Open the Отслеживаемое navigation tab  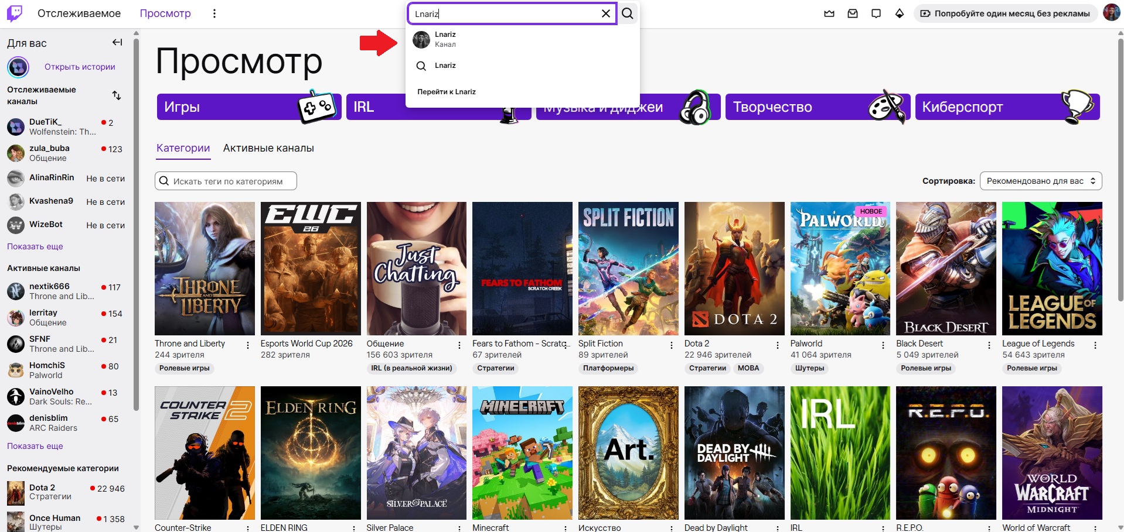[x=79, y=13]
